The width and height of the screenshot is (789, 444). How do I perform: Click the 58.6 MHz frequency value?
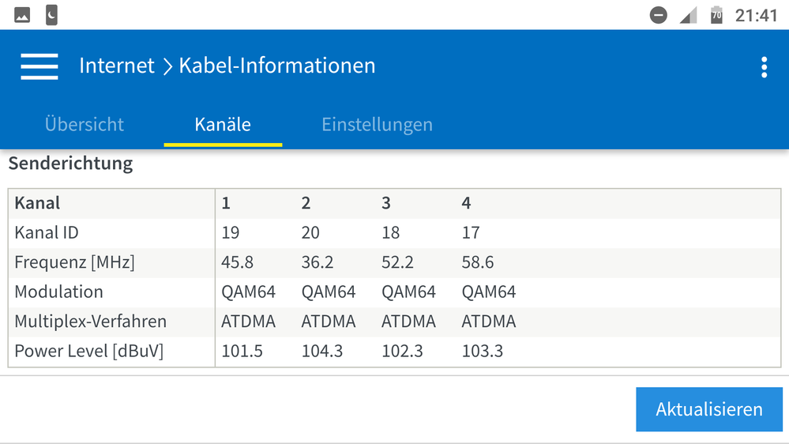478,262
